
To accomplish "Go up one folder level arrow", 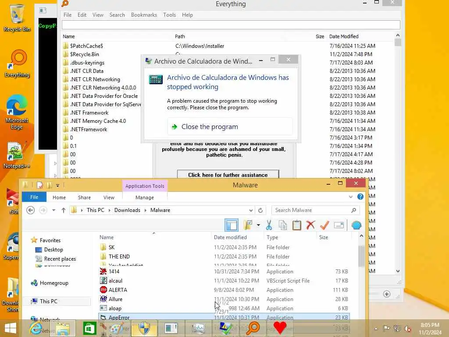I will [x=63, y=210].
